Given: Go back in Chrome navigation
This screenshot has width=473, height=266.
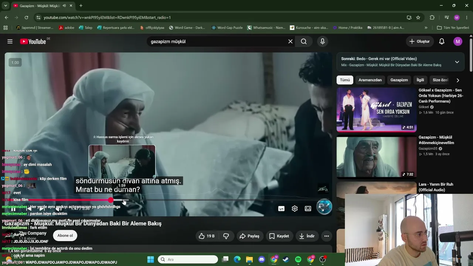Looking at the screenshot, I should [x=6, y=17].
